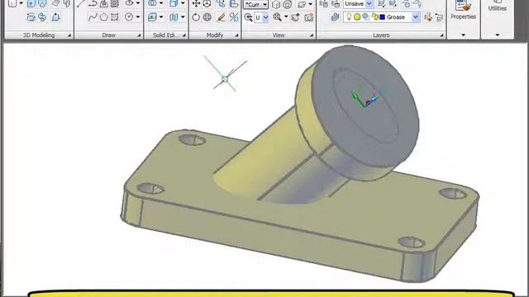Click the Rotate tool in Modify panel
This screenshot has width=529, height=297.
(196, 17)
